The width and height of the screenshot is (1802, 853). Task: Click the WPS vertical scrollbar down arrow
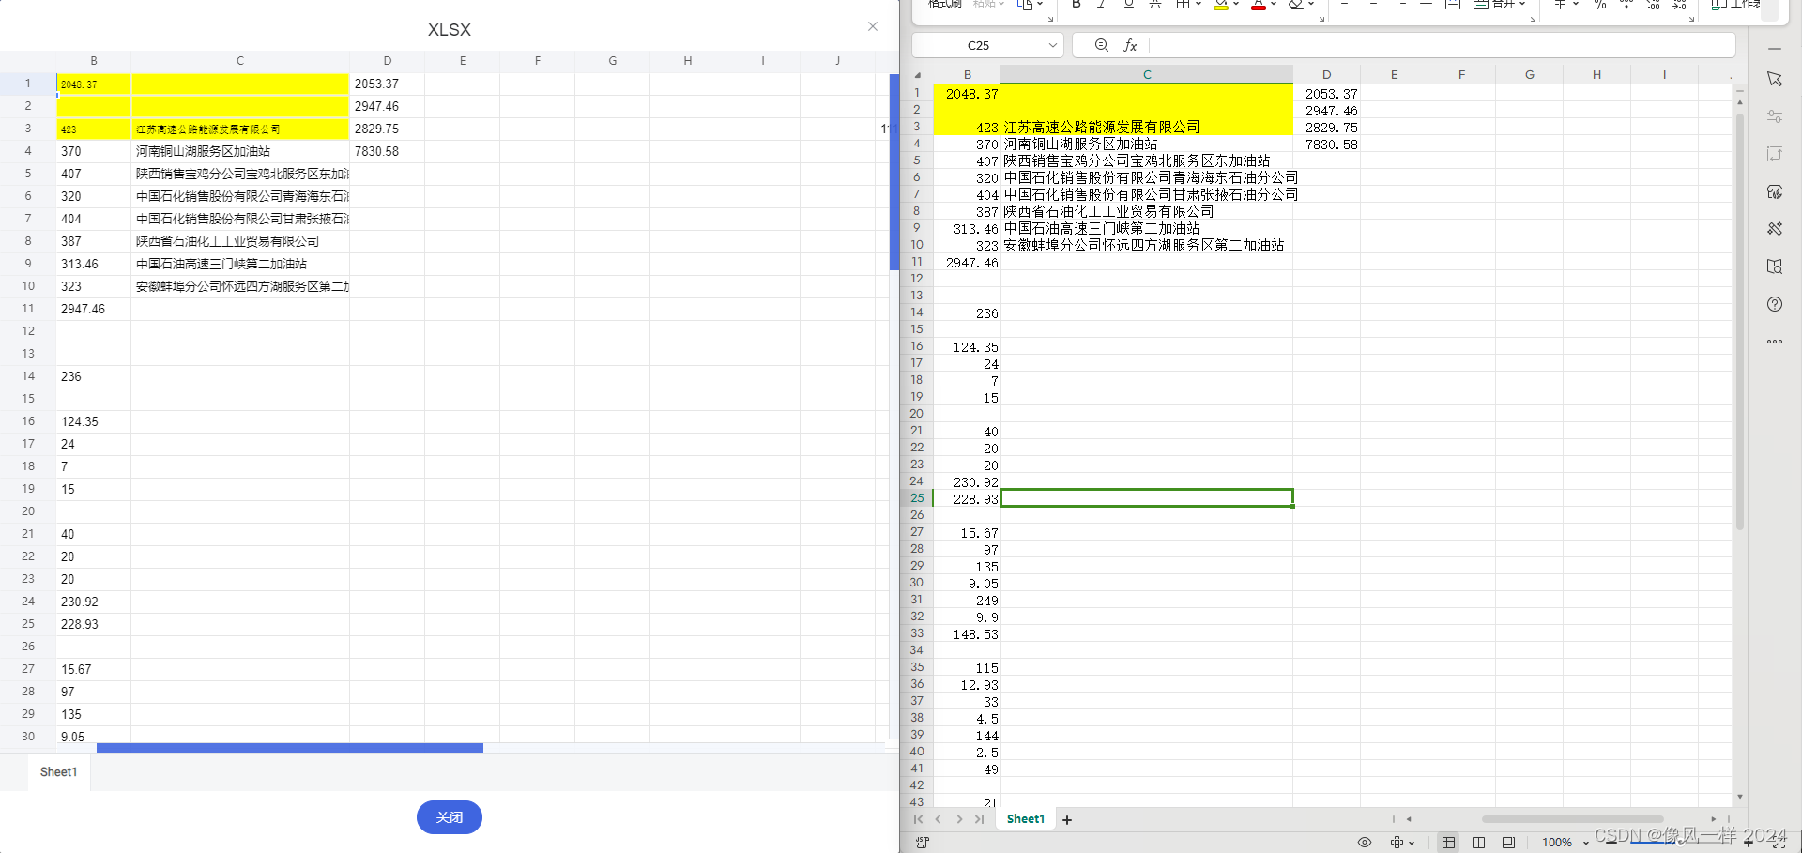[x=1740, y=797]
